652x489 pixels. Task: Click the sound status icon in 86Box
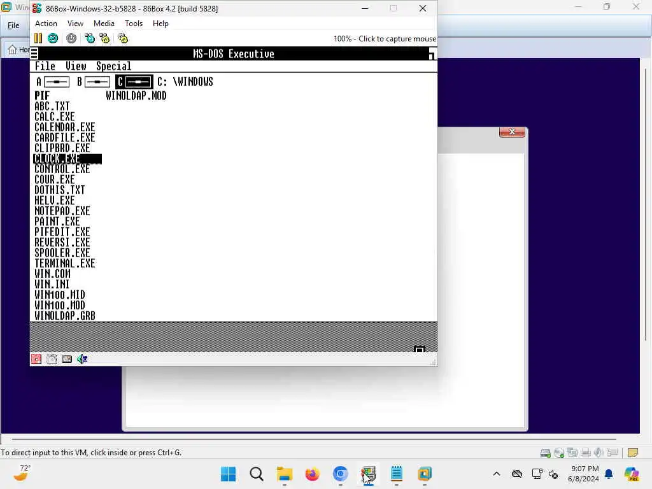coord(82,359)
